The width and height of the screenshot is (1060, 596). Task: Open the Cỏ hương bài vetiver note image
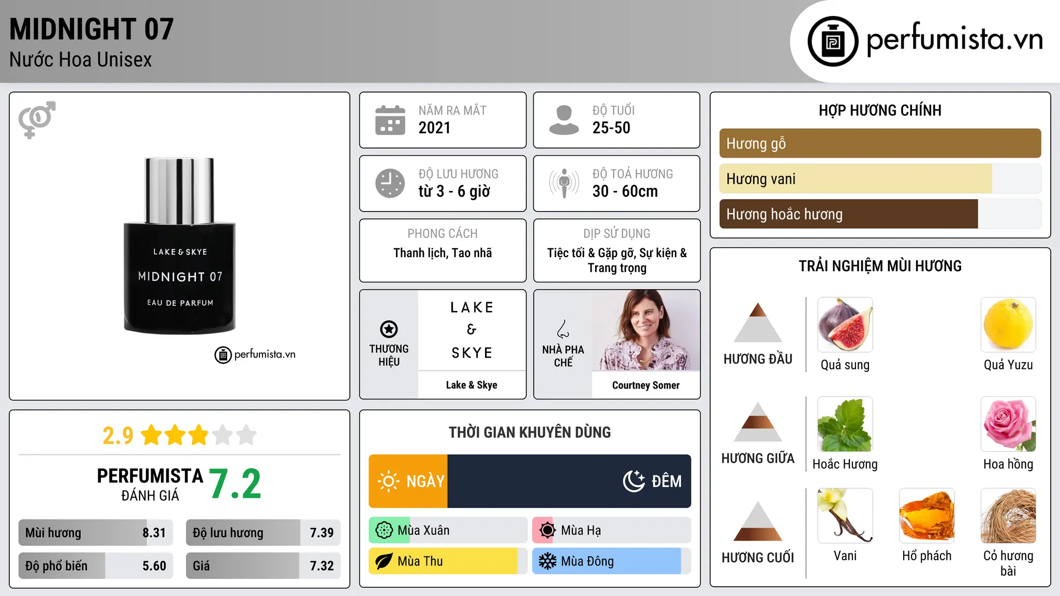[1008, 516]
